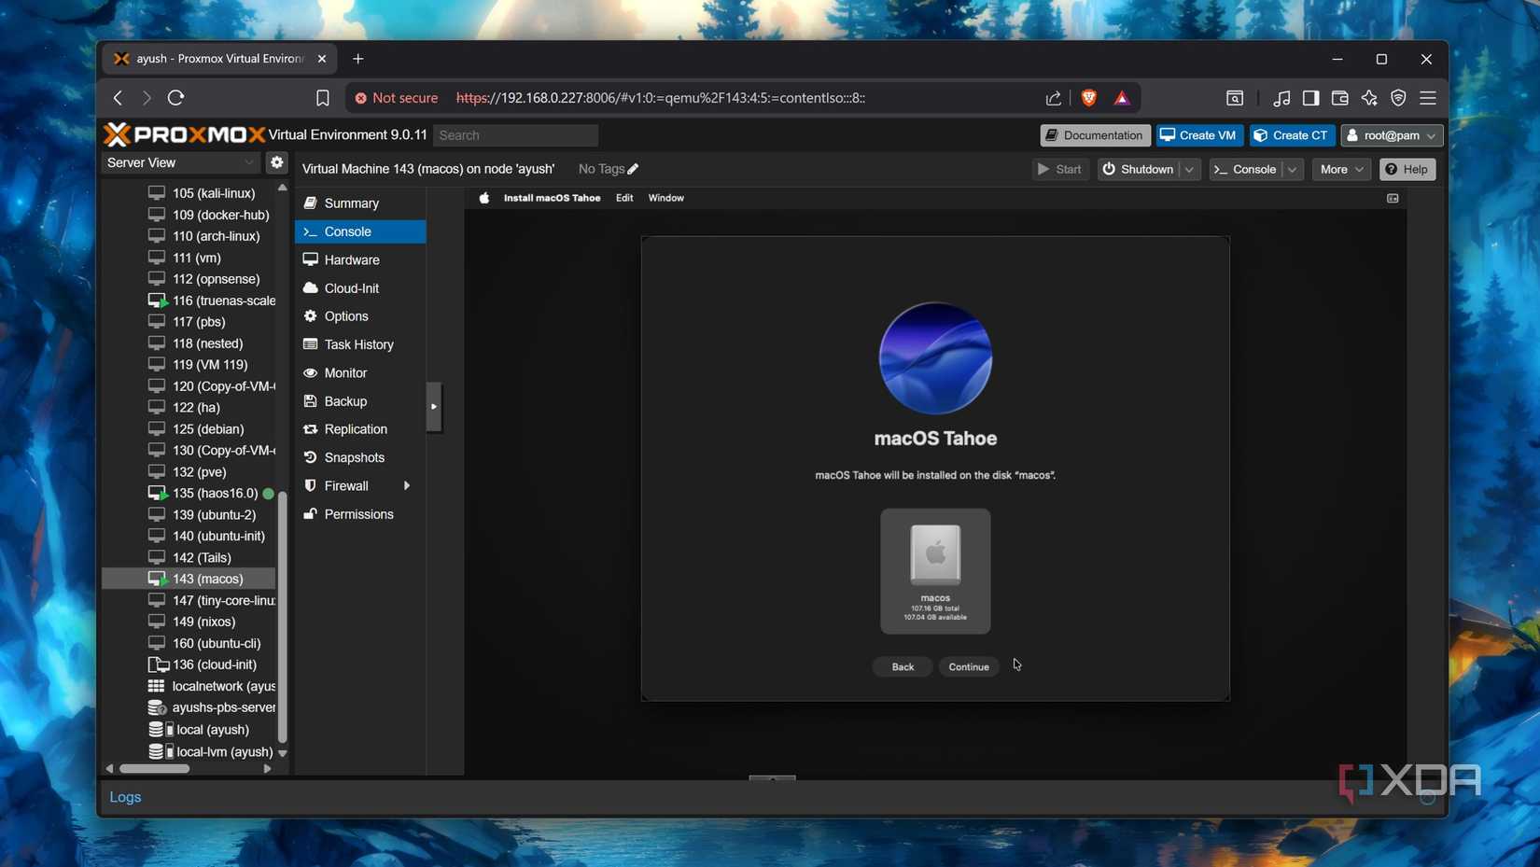
Task: Click the Proxmox search field
Action: (x=515, y=135)
